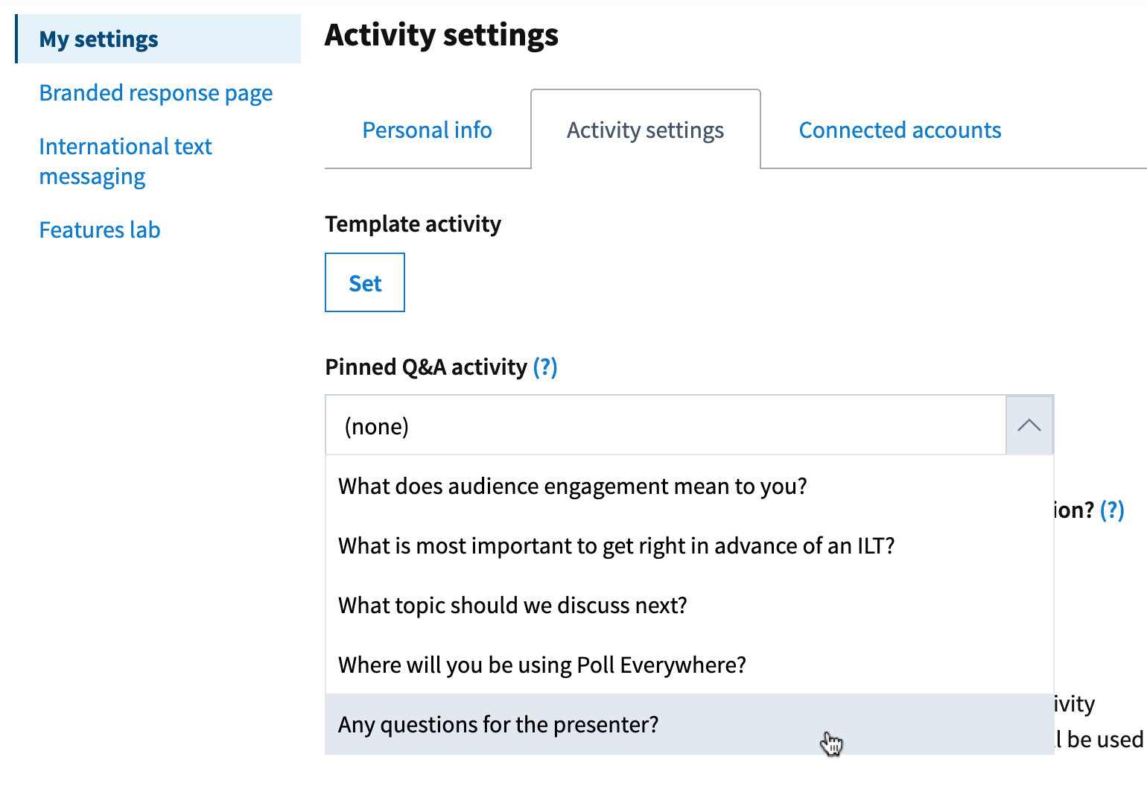Go to My settings in sidebar
The image size is (1147, 789).
pyautogui.click(x=158, y=39)
